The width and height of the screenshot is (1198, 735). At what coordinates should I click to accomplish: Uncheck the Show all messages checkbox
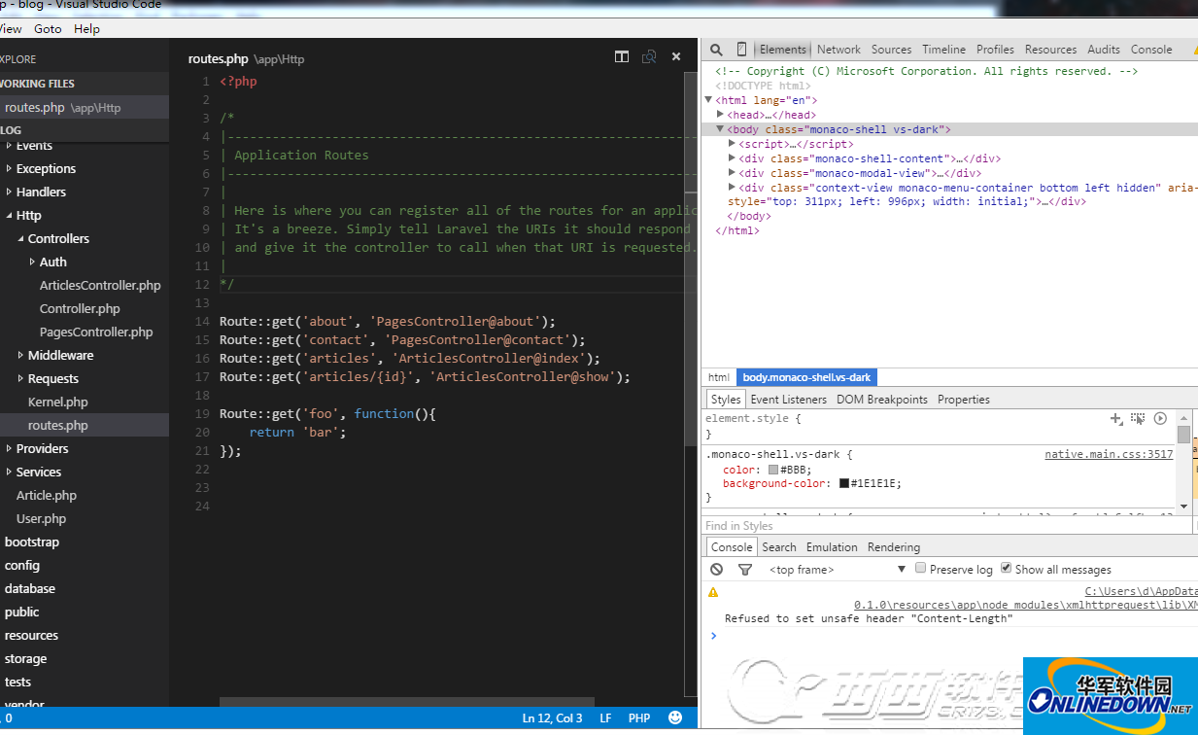[1007, 568]
